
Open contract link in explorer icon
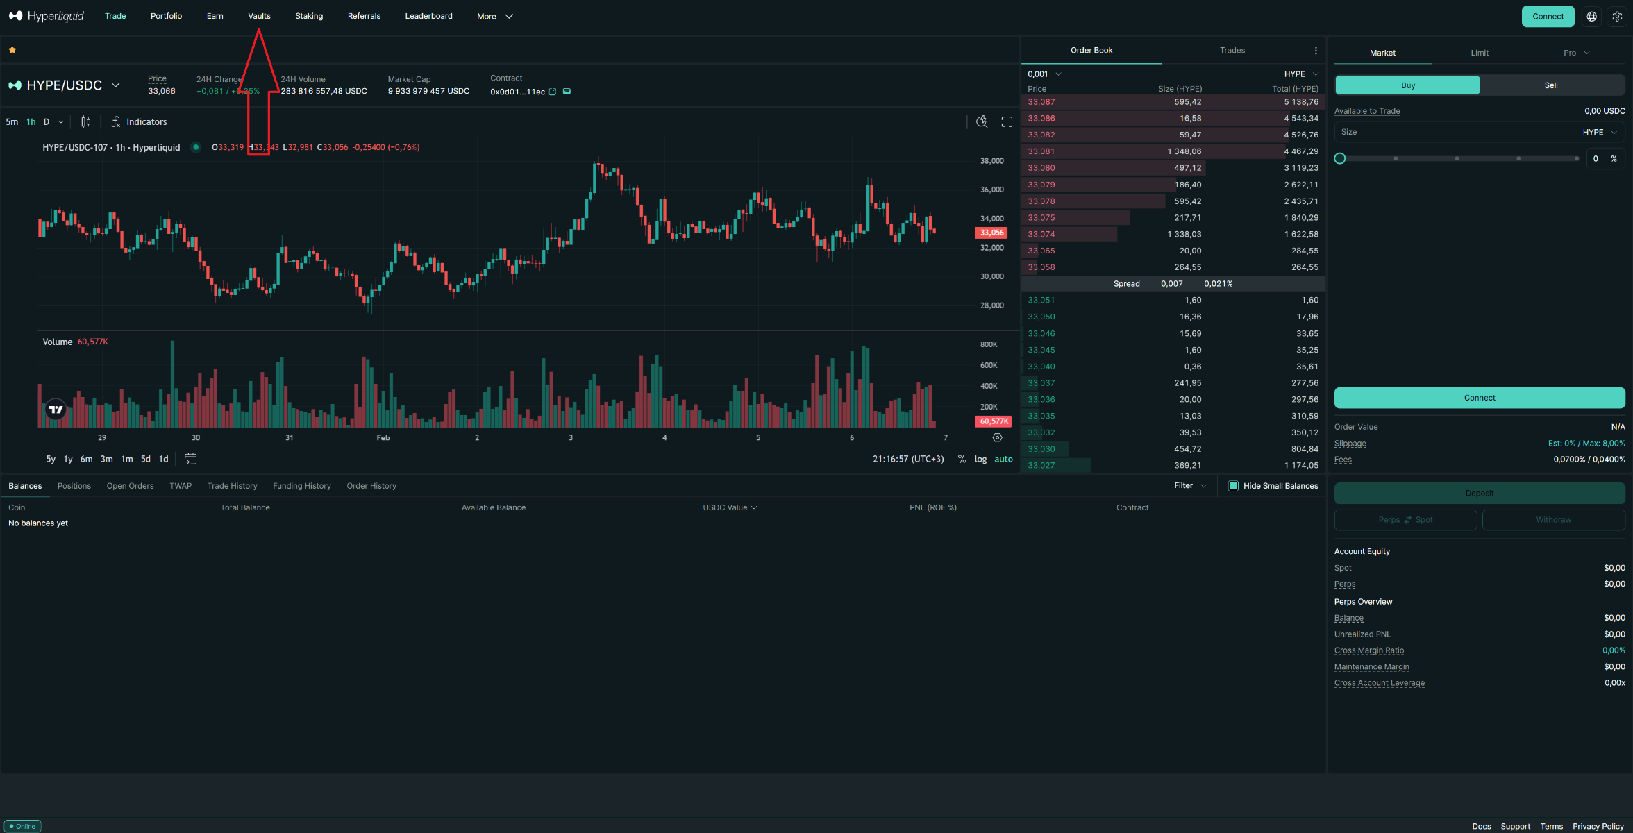tap(553, 92)
